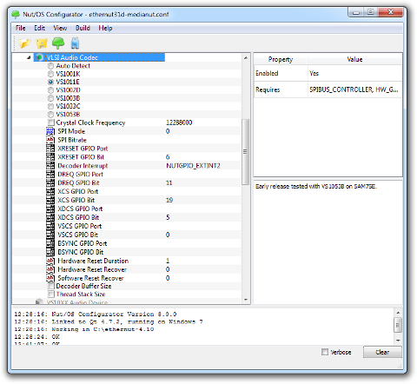The width and height of the screenshot is (417, 384).
Task: Click the VSCS GPIO Port enum icon
Action: [50, 226]
